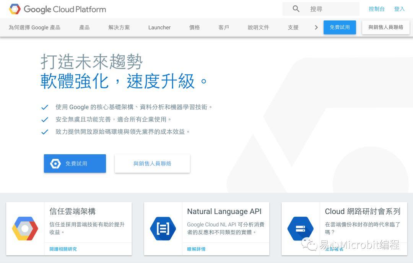413x263 pixels.
Task: Open the 客戶 customers menu item
Action: point(224,28)
